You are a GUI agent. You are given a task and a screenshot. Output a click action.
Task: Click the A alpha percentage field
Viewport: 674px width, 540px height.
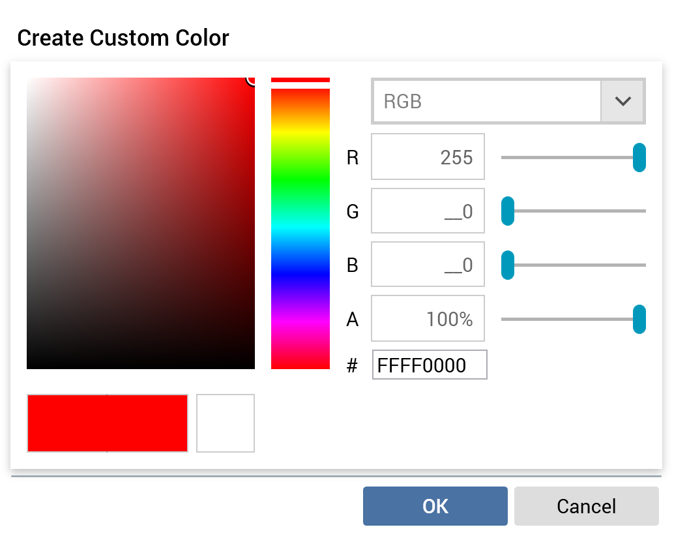(428, 319)
